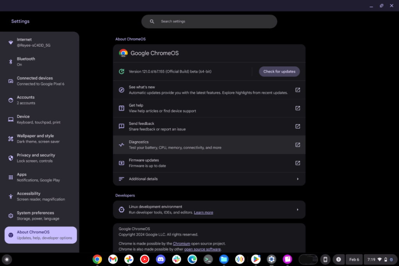Open System preferences section

click(x=41, y=216)
